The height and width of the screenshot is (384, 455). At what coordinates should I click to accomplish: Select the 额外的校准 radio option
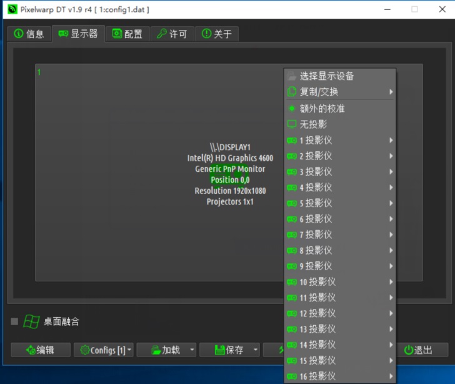pyautogui.click(x=340, y=109)
